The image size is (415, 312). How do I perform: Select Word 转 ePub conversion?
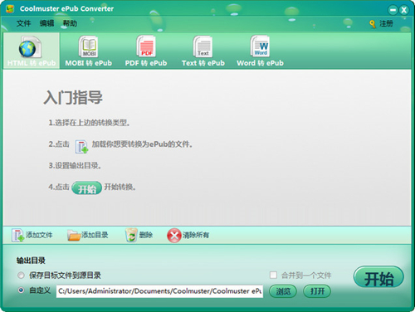(x=260, y=51)
